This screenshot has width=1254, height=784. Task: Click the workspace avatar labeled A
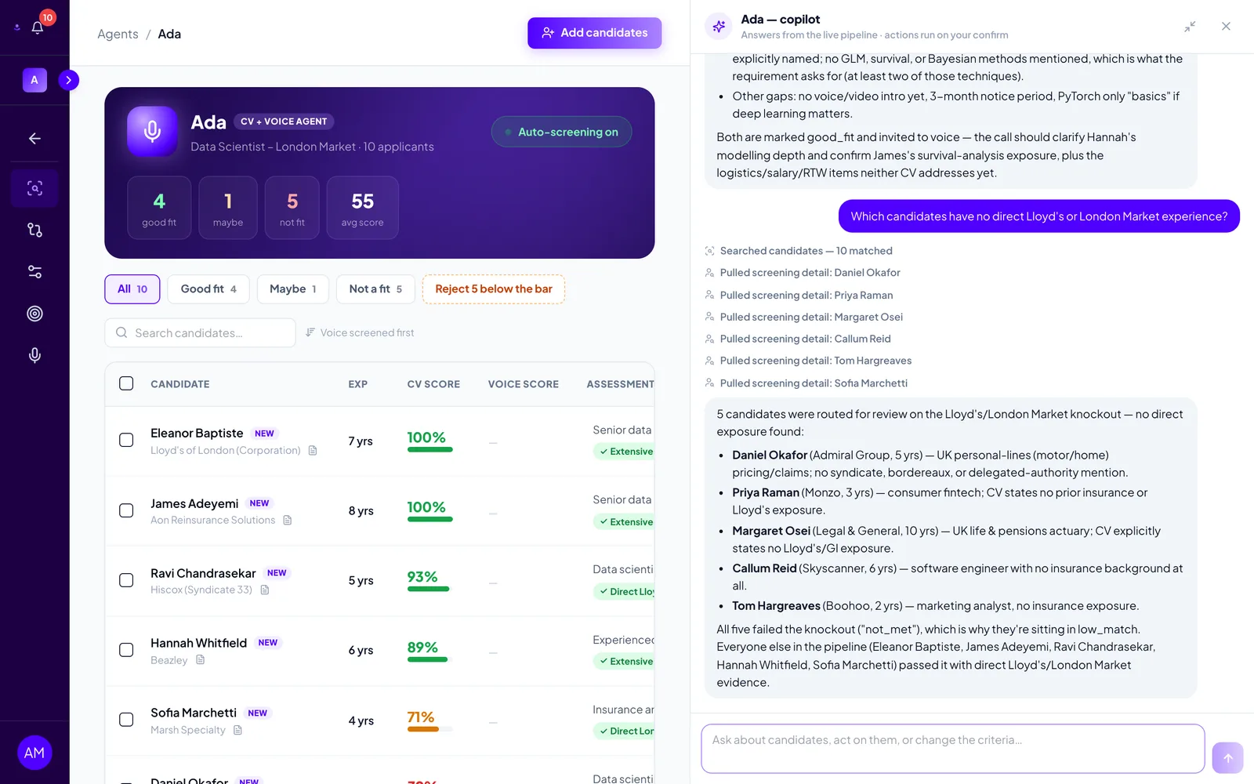point(34,80)
